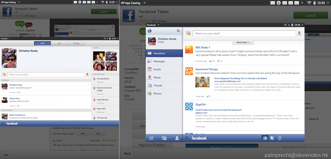Mark review not useful with No button
This screenshot has width=331, height=159.
98,134
